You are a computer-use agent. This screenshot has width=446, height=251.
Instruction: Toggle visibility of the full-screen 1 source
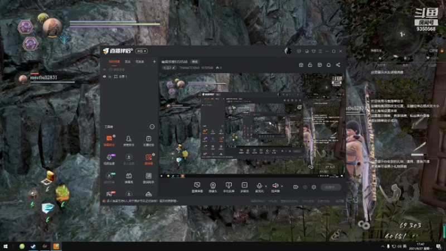pos(104,76)
